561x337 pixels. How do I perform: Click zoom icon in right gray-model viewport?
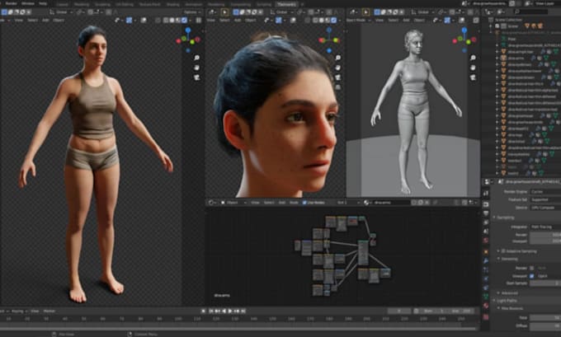click(x=473, y=58)
